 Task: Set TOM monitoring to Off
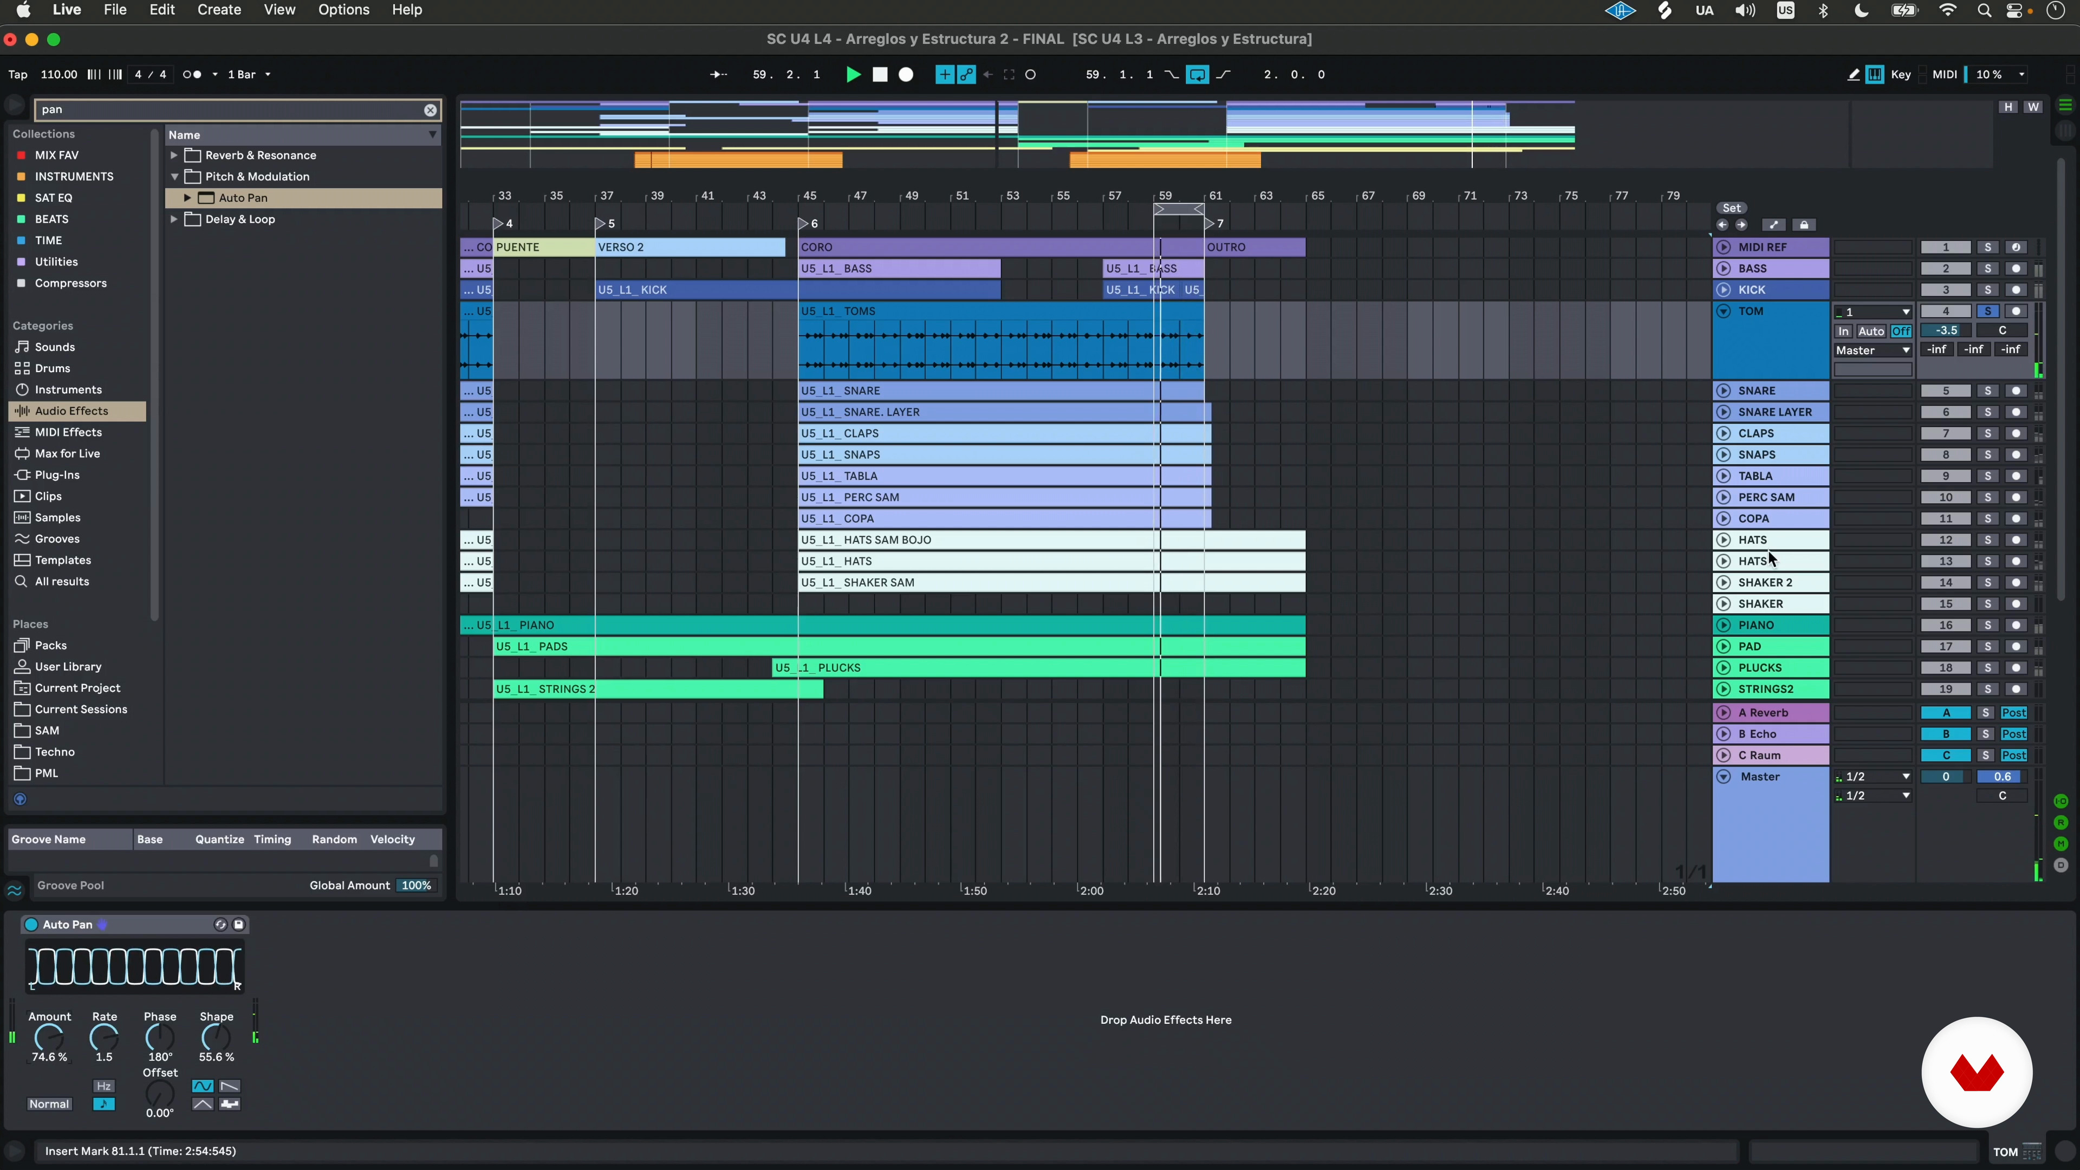[x=1901, y=331]
